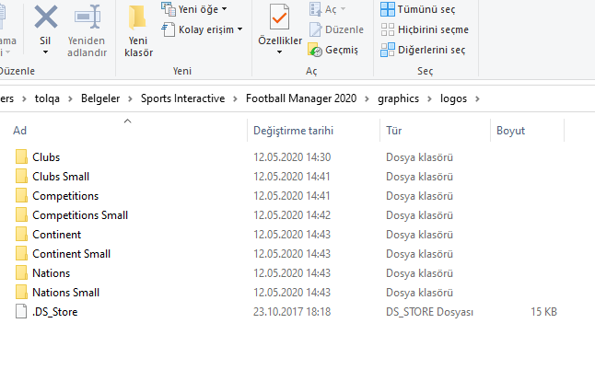Viewport: 595px width, 381px height.
Task: Go to tolqa in the address bar
Action: (47, 98)
